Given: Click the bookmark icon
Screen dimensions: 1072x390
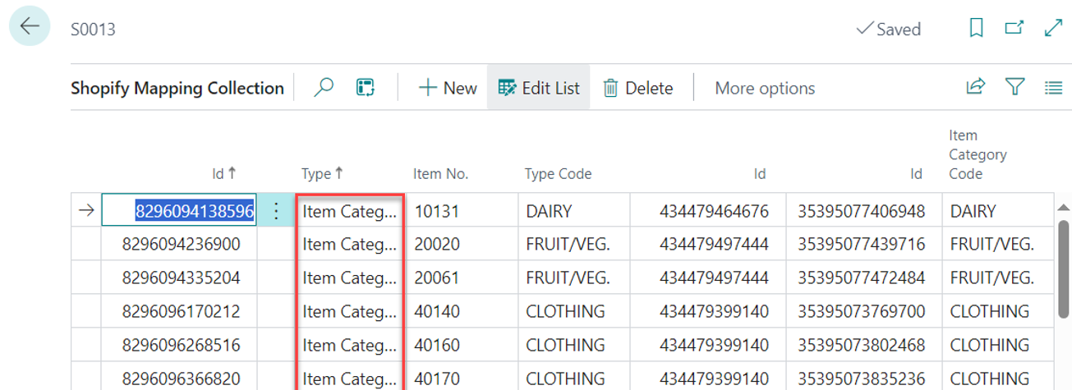Looking at the screenshot, I should [x=976, y=29].
